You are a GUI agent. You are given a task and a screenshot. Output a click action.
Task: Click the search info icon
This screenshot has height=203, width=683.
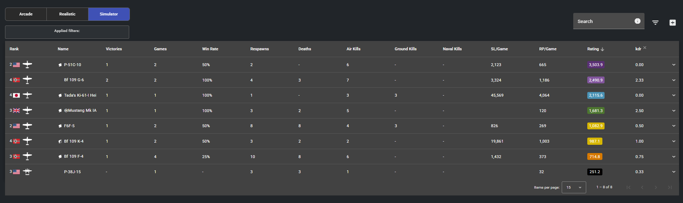click(x=637, y=21)
